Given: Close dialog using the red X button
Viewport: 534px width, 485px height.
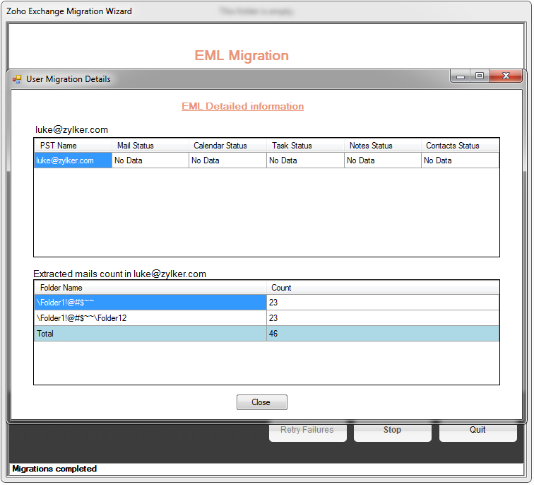Looking at the screenshot, I should click(506, 76).
